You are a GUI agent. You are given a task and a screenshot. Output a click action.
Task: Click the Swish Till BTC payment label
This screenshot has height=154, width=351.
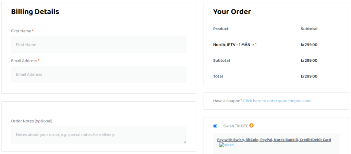(x=235, y=126)
